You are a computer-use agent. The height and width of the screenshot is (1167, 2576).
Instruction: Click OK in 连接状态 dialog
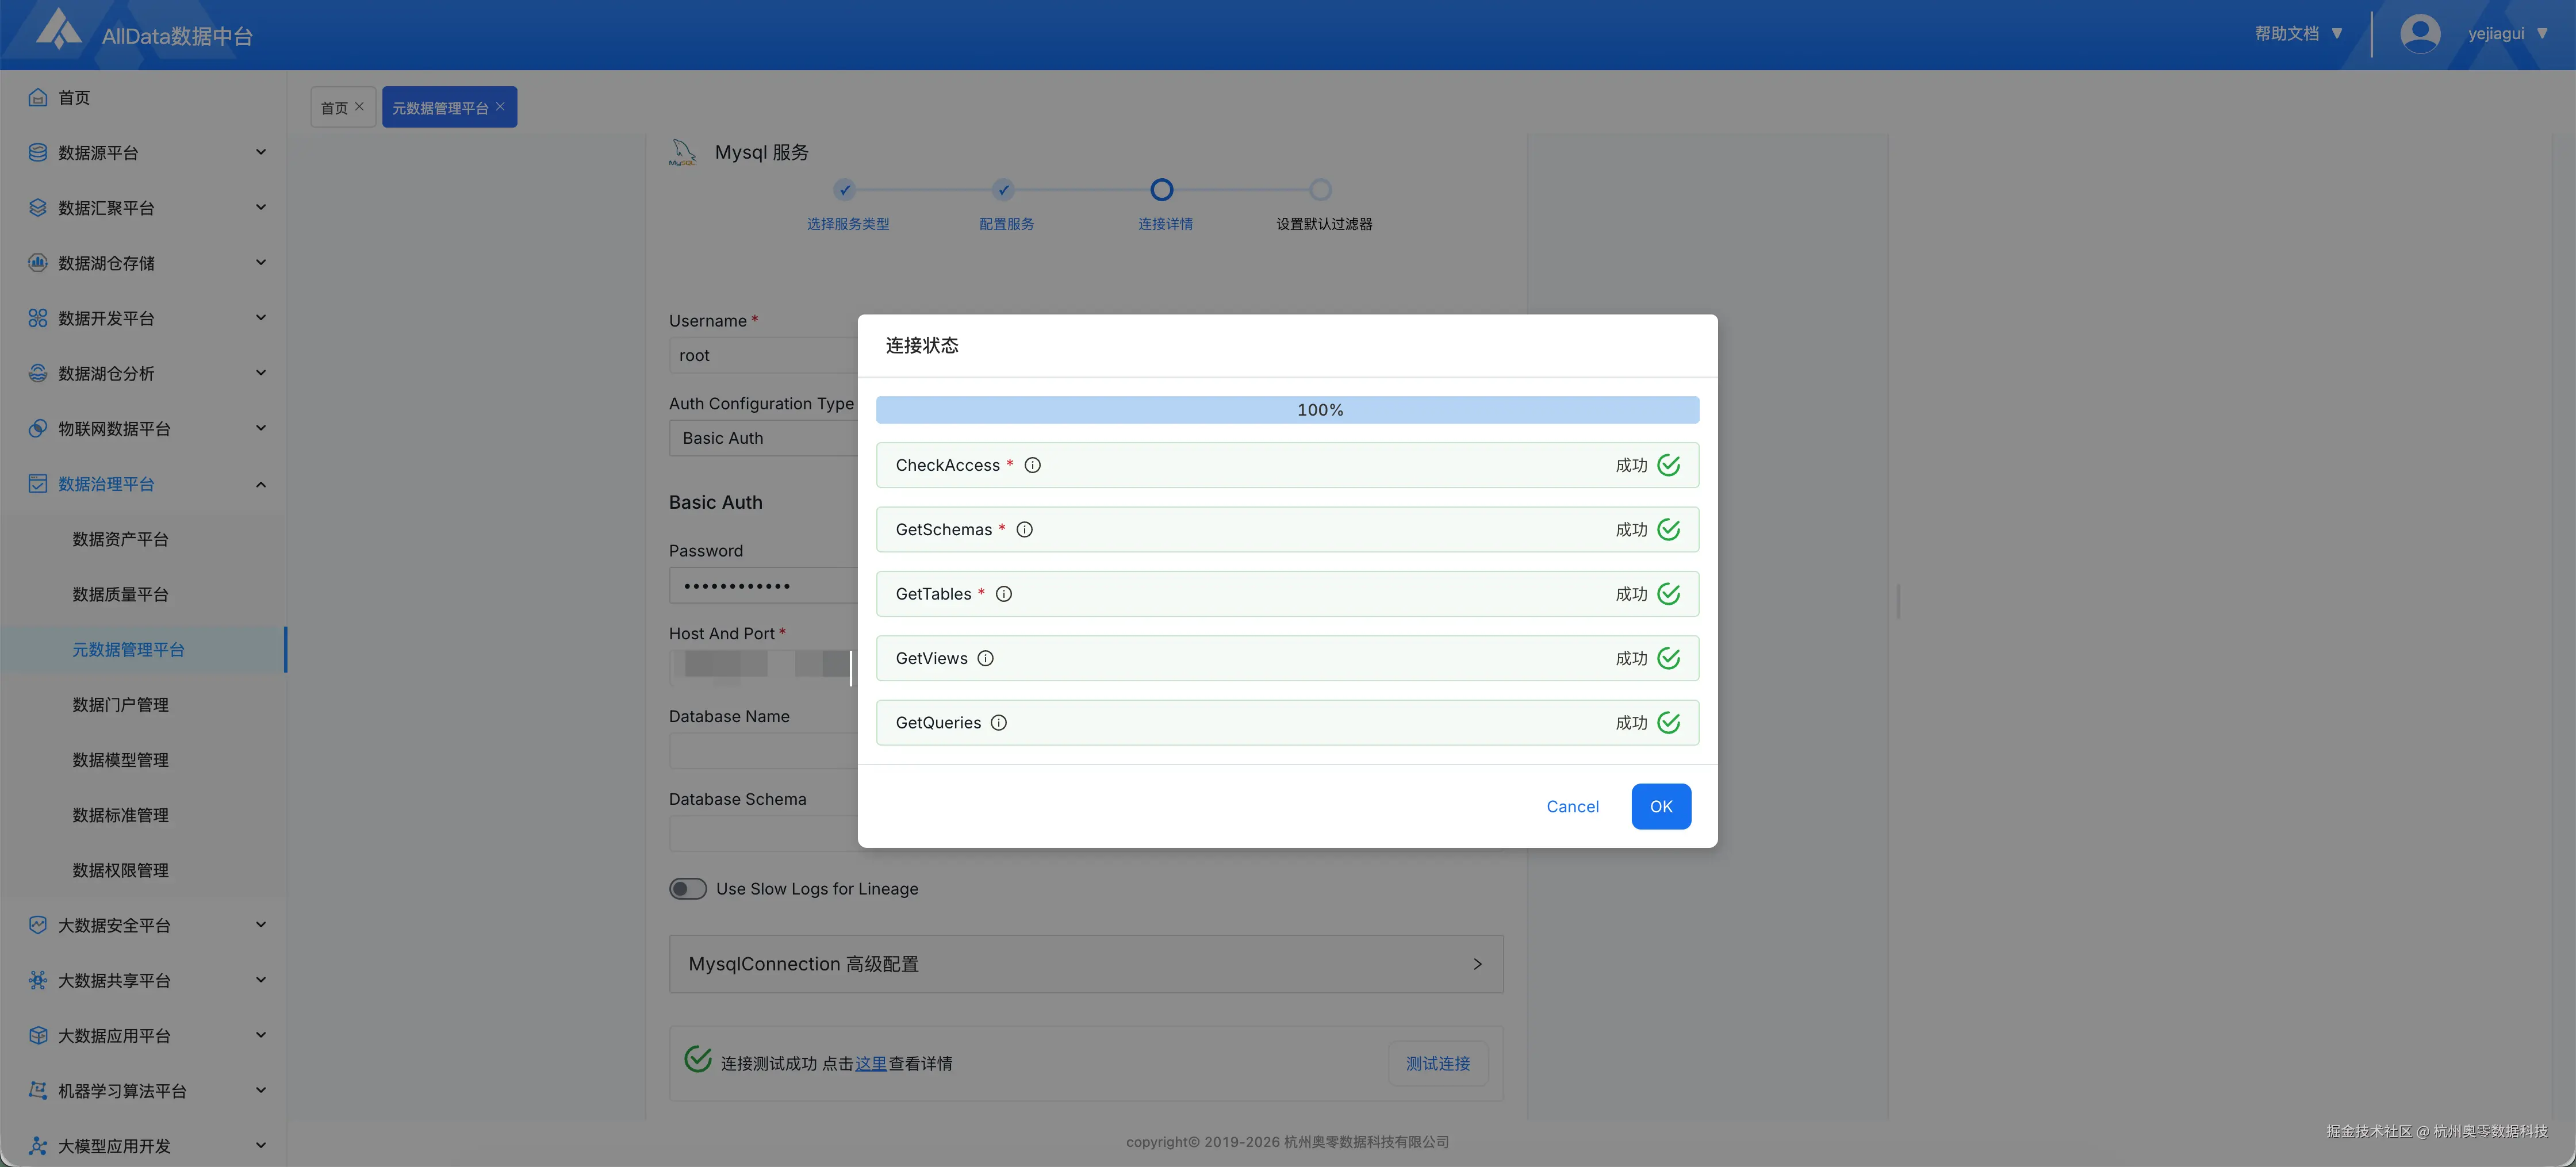point(1661,806)
